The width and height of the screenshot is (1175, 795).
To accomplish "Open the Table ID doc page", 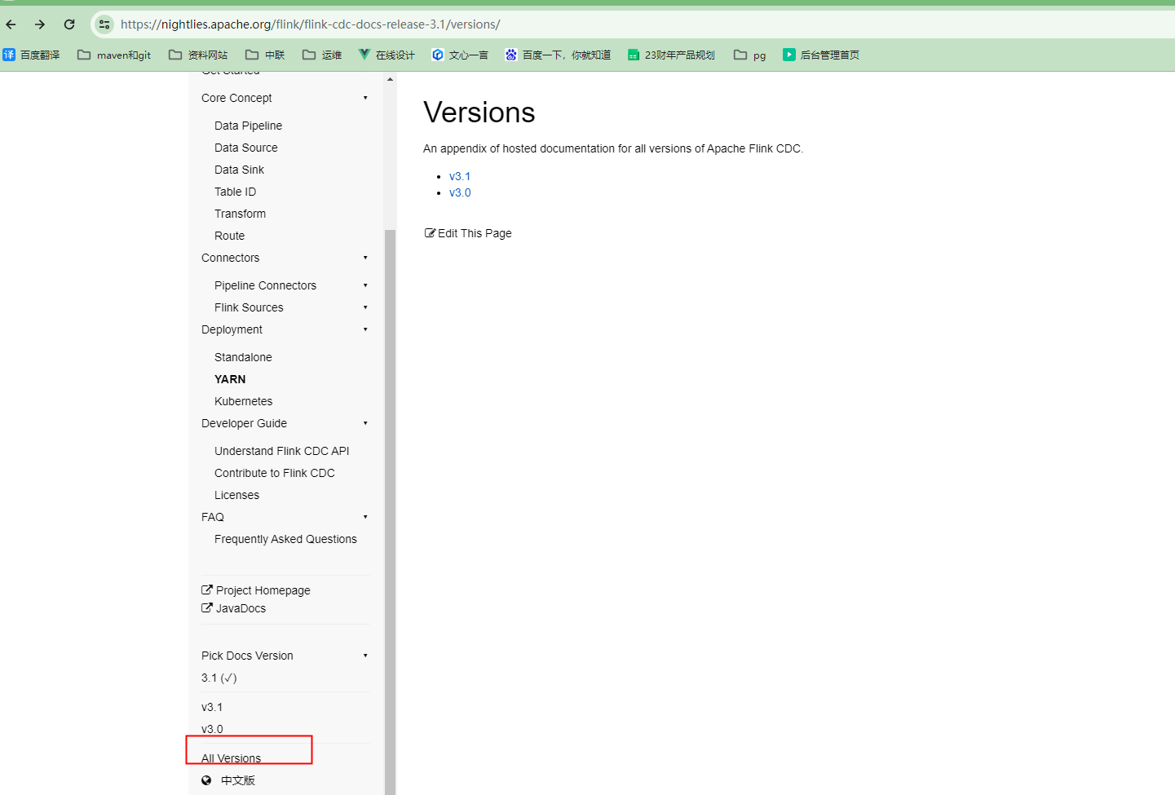I will click(x=235, y=192).
